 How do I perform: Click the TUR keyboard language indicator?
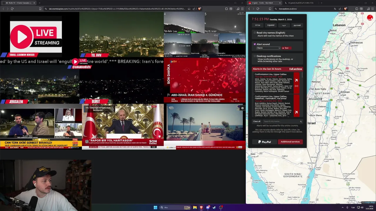click(x=353, y=207)
